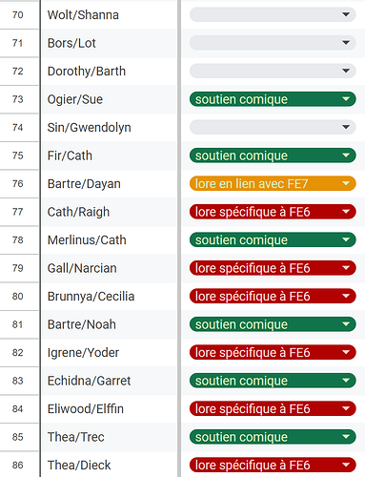Click the arrow icon on Brunnya/Cecilia's red chip

click(x=346, y=296)
